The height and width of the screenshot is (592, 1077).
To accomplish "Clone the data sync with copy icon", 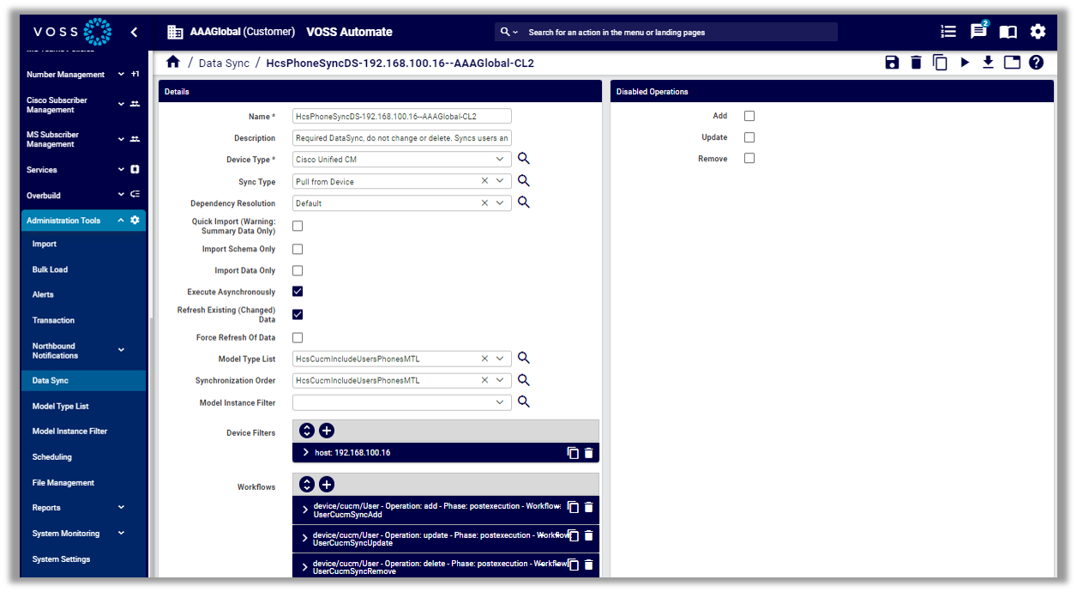I will click(x=940, y=62).
